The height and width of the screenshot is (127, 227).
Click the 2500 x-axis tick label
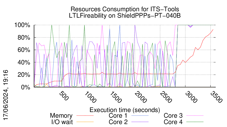[x=166, y=97]
